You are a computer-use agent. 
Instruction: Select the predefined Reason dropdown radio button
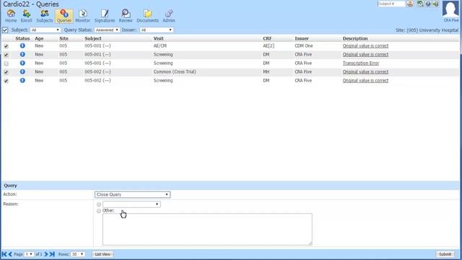(99, 204)
